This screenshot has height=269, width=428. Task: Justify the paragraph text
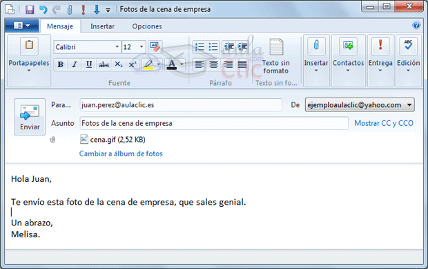242,64
